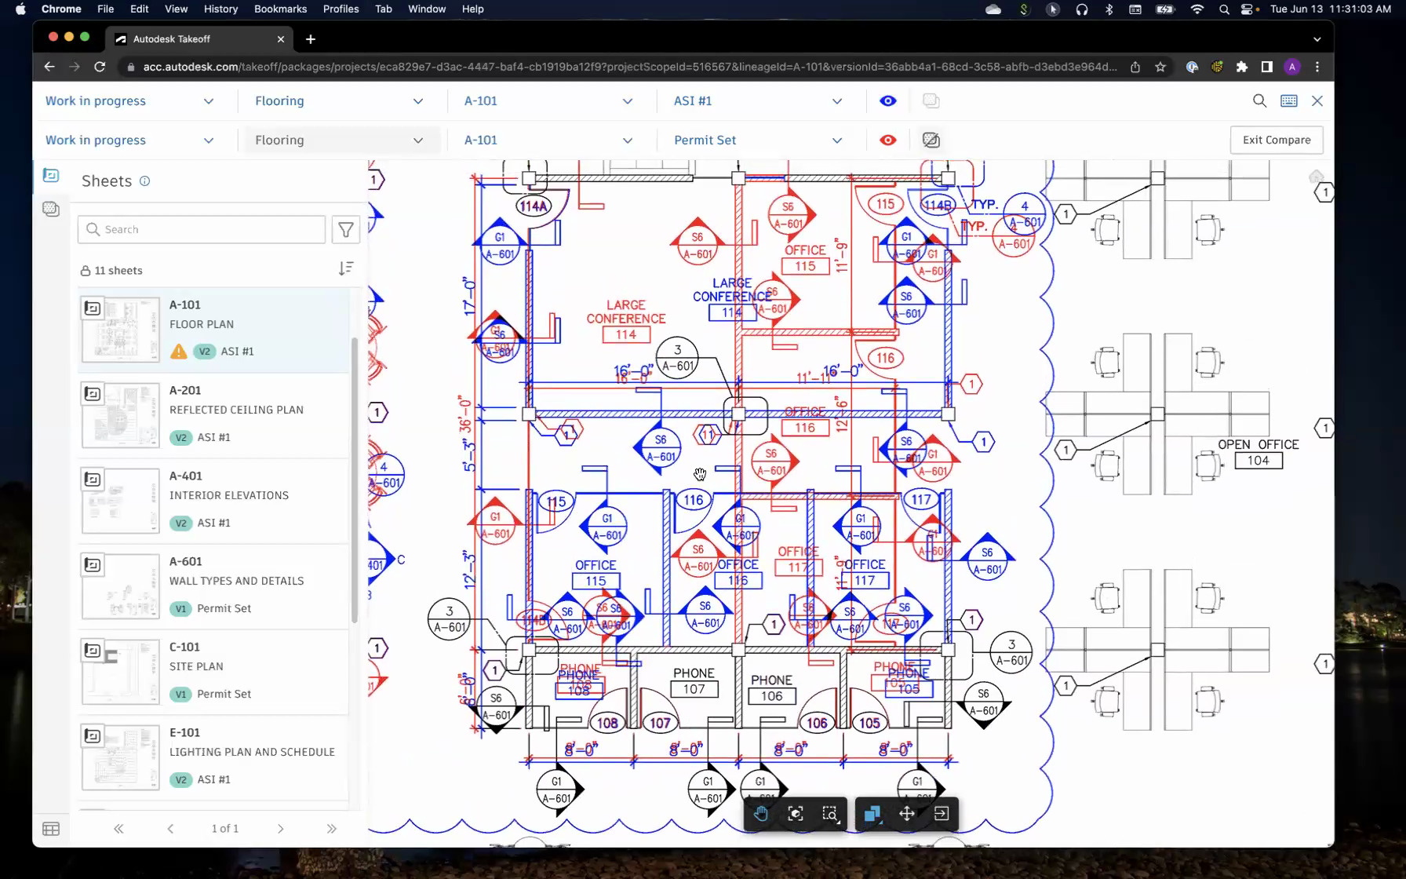Viewport: 1406px width, 879px height.
Task: Toggle blue eye visibility for ASI #1 version
Action: (887, 100)
